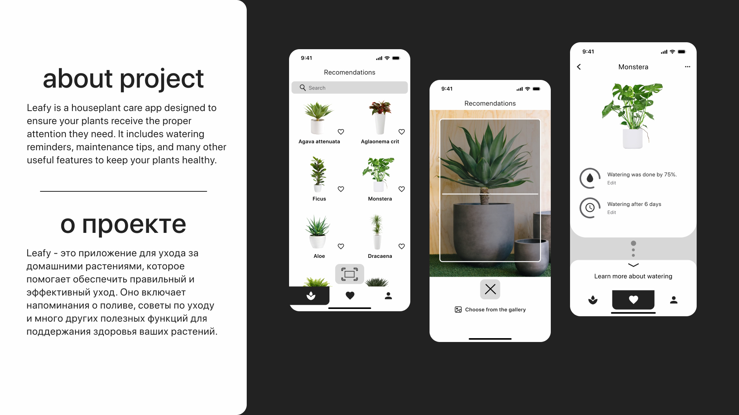Click Edit link under watering 75% status
Image resolution: width=739 pixels, height=415 pixels.
click(612, 183)
